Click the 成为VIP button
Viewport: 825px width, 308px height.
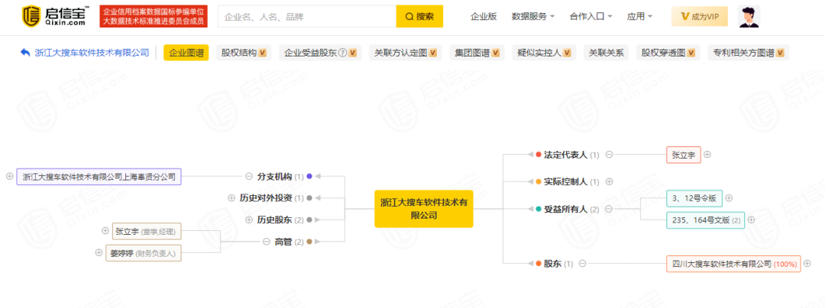pyautogui.click(x=700, y=16)
